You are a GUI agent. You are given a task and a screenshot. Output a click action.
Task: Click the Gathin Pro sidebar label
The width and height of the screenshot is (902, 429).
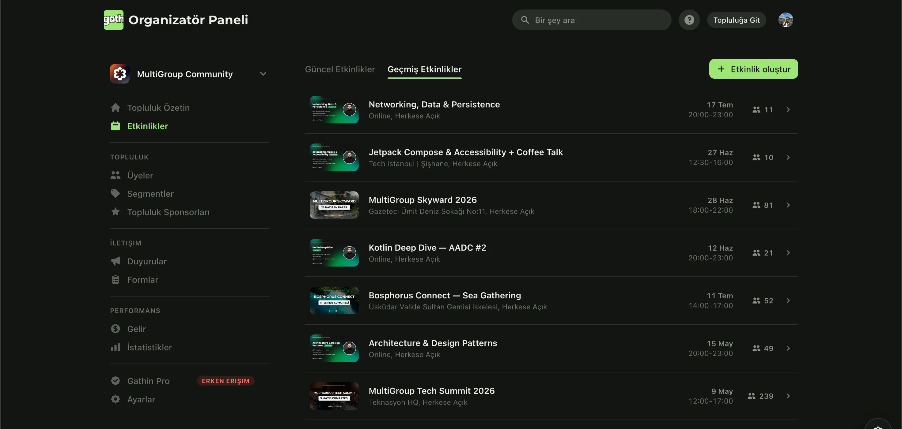[x=149, y=381]
